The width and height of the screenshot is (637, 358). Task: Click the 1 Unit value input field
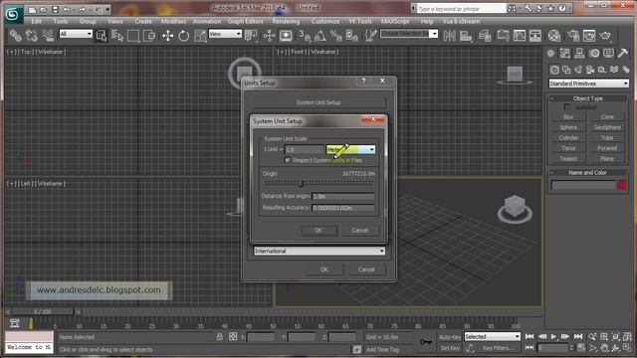tap(305, 150)
